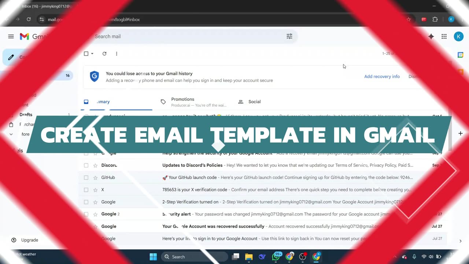This screenshot has width=469, height=264.
Task: Click Add recovery info link
Action: coord(382,77)
